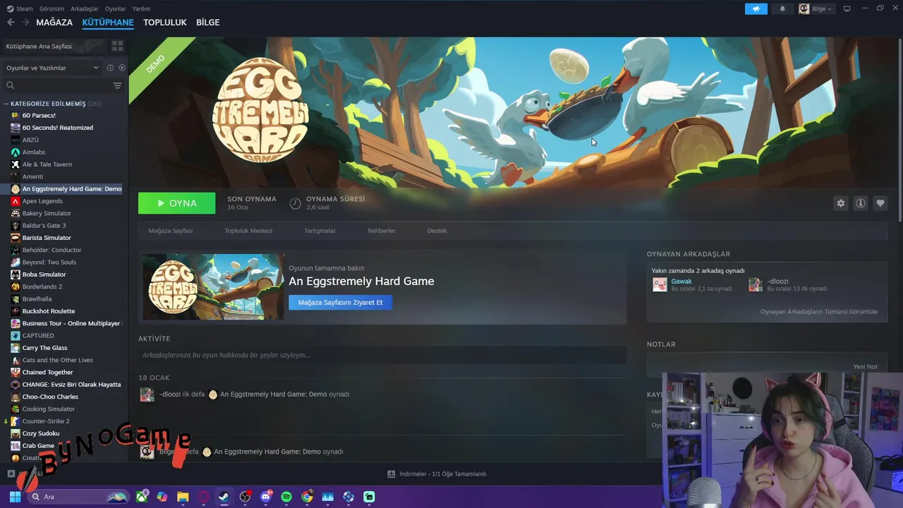The width and height of the screenshot is (903, 508).
Task: Open the game info icon
Action: [861, 203]
